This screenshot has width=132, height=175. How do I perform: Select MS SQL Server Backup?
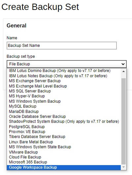click(x=64, y=91)
